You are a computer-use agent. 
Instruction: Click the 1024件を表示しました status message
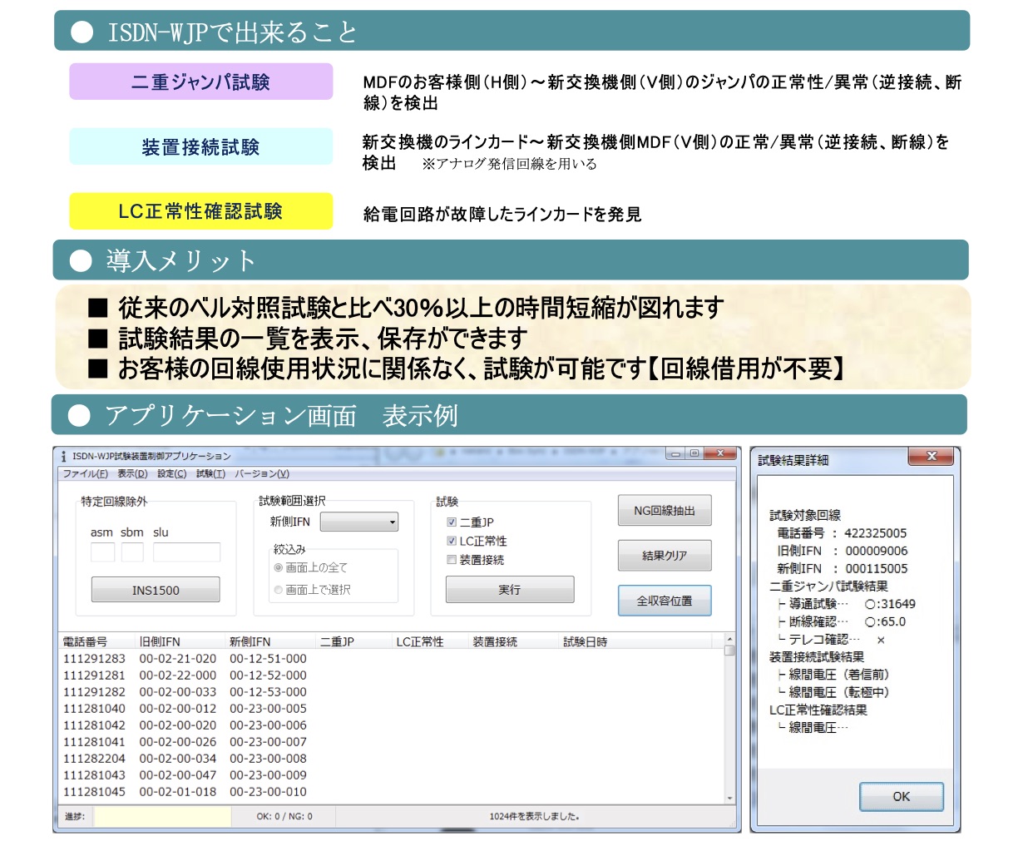(534, 817)
